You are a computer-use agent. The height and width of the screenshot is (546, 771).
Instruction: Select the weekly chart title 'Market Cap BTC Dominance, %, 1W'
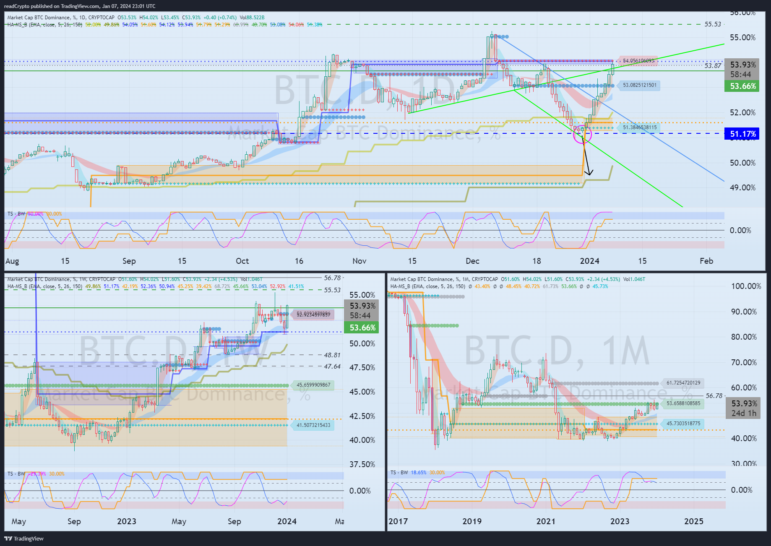click(47, 279)
